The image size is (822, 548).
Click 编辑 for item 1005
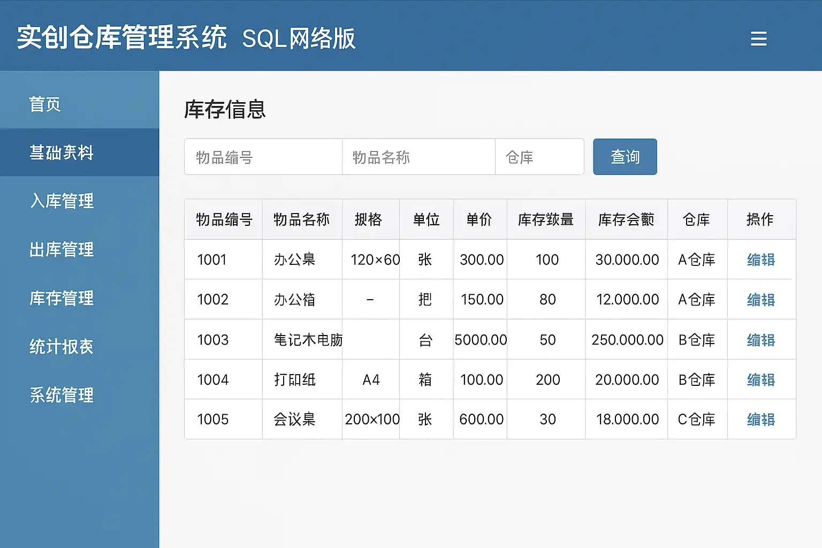coord(761,419)
